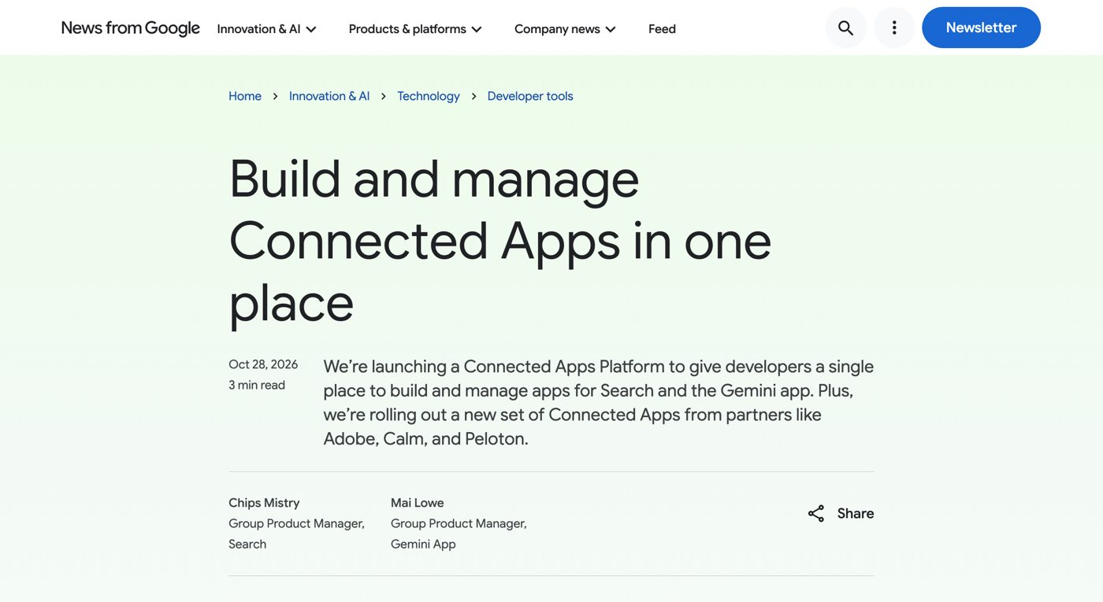The width and height of the screenshot is (1103, 602).
Task: Expand the Products & platforms dropdown
Action: tap(415, 29)
